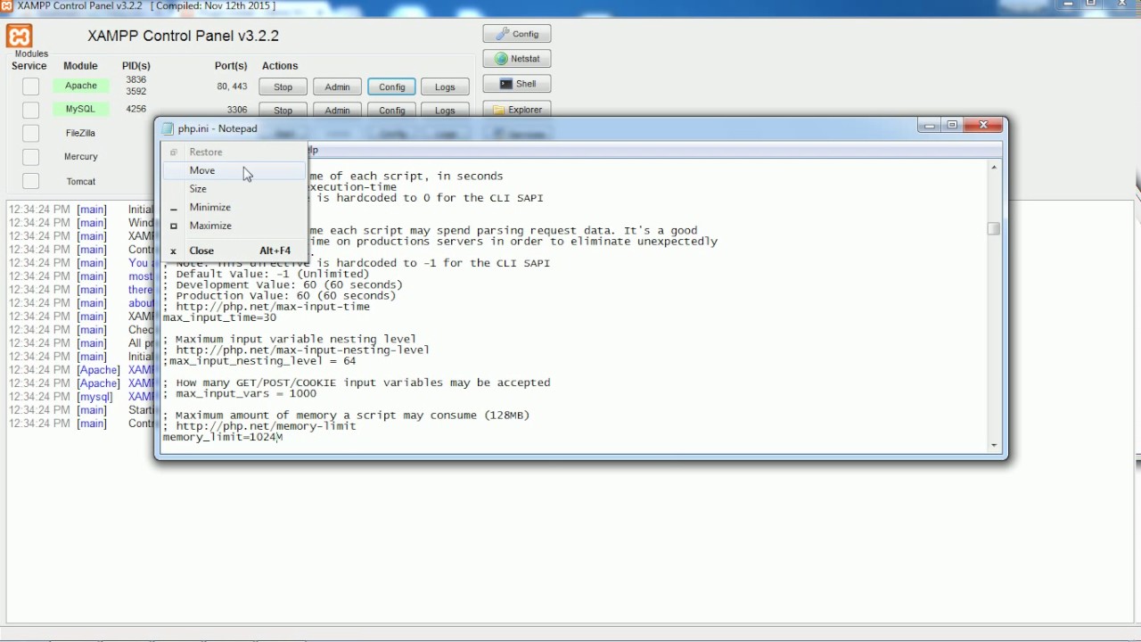Select the Mercury module label
1141x642 pixels.
[x=81, y=157]
